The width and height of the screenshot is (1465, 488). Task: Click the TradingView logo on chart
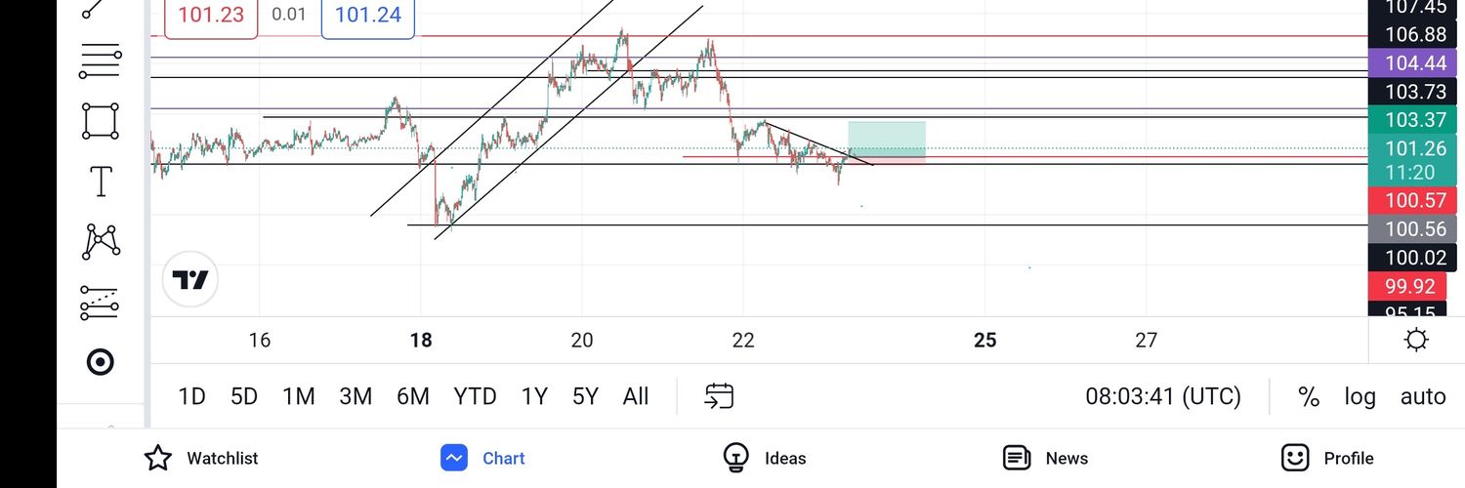pos(190,280)
